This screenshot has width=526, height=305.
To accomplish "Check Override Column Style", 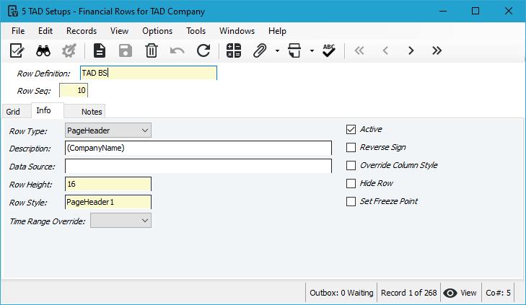I will click(x=351, y=166).
